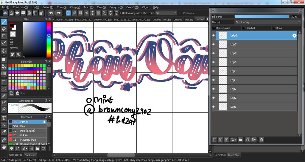
Task: Select the Eraser tool
Action: (4, 29)
